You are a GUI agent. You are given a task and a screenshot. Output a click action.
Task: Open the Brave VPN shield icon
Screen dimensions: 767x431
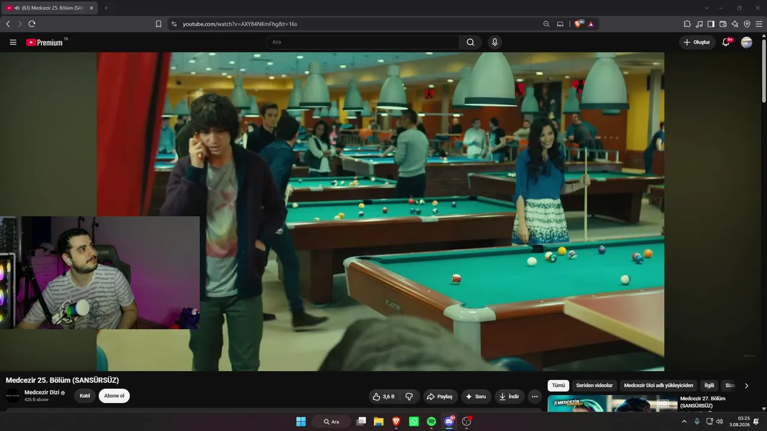tap(747, 24)
